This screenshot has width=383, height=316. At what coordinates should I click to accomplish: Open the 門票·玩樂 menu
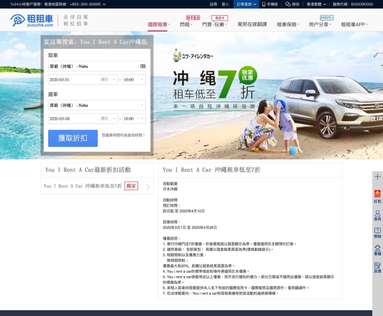coord(214,24)
